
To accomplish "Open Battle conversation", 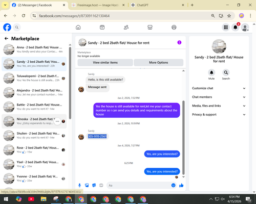I will point(34,107).
